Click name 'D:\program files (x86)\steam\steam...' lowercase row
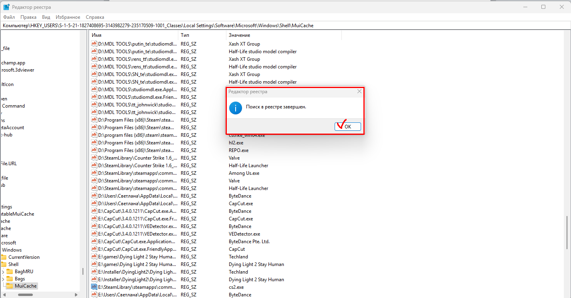 (137, 135)
